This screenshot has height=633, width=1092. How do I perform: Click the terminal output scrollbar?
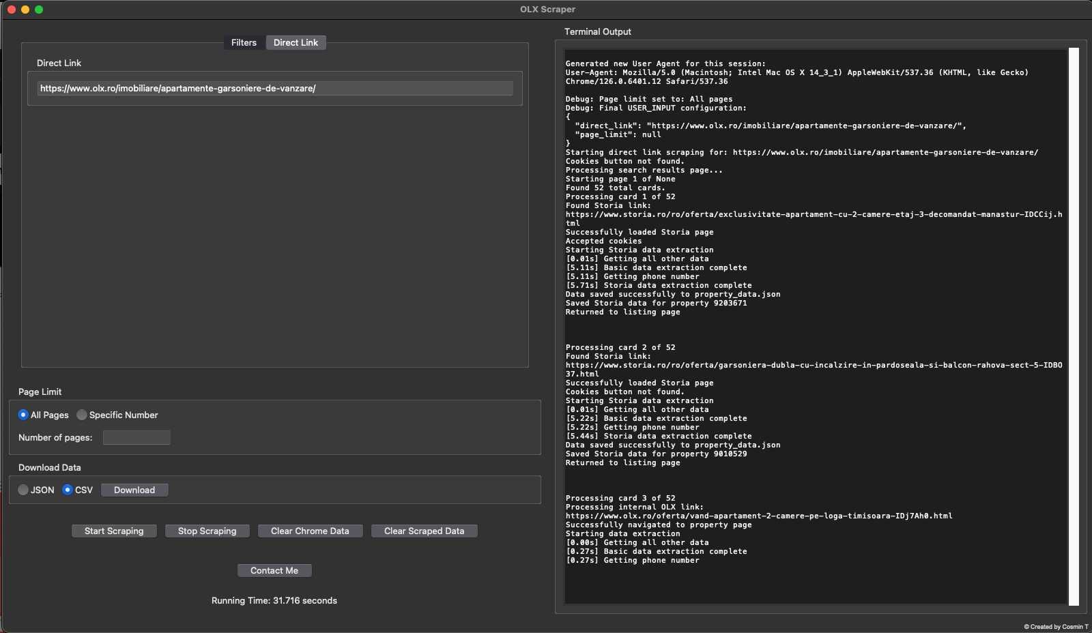1074,326
